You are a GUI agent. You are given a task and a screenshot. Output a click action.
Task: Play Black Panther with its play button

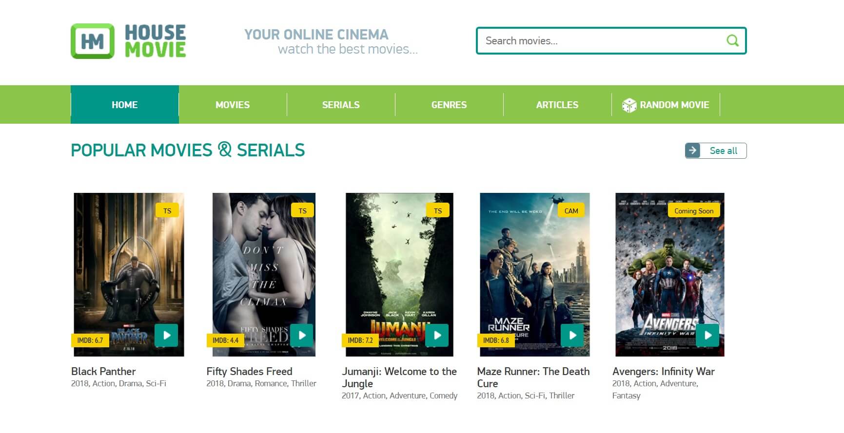(x=166, y=335)
